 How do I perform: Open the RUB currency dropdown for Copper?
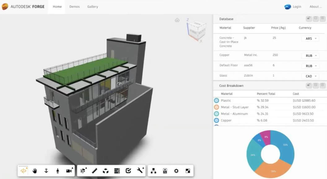pos(310,55)
